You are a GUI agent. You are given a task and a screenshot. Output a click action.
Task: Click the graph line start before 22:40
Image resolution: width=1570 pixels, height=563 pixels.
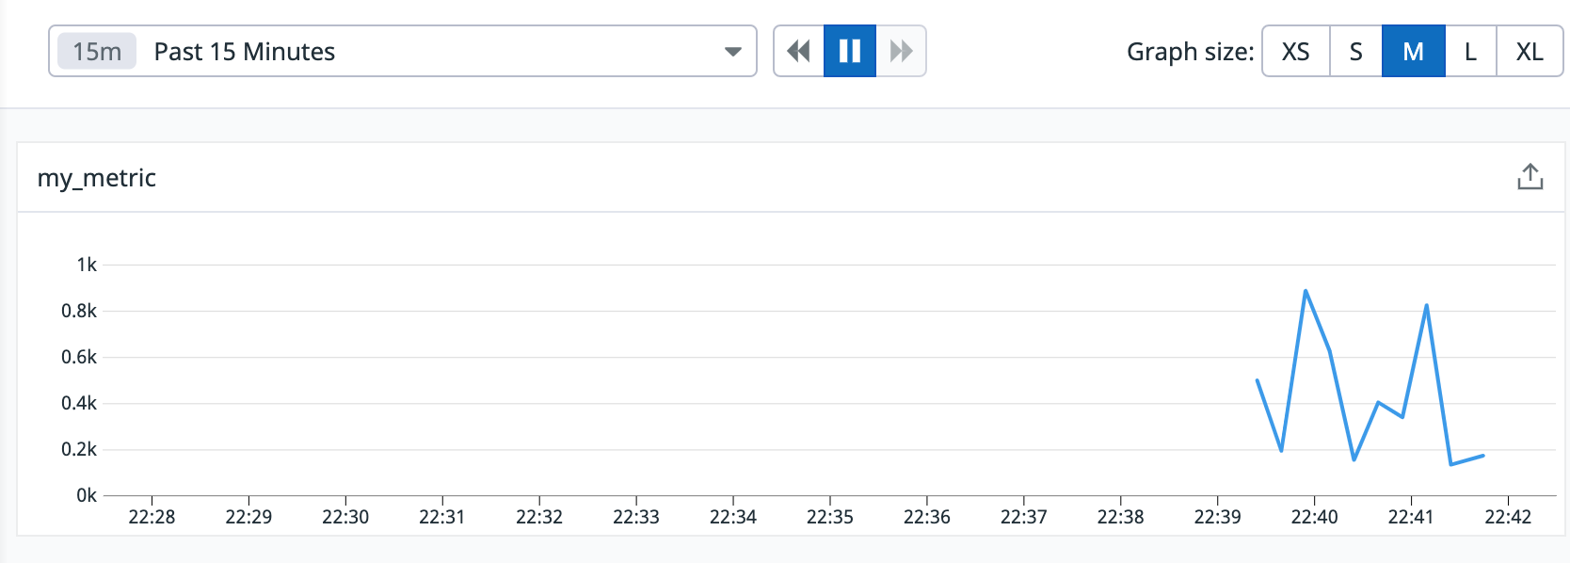click(1258, 379)
